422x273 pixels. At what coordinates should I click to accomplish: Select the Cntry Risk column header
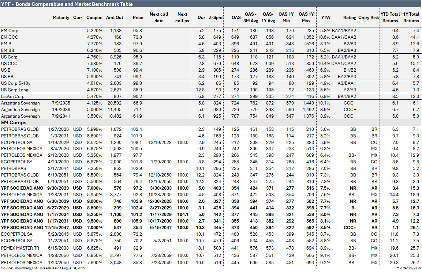369,18
